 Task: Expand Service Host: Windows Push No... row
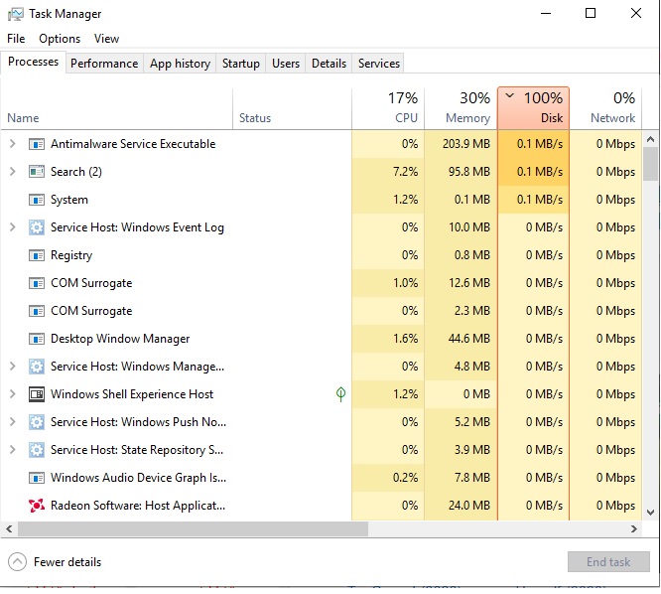[13, 422]
